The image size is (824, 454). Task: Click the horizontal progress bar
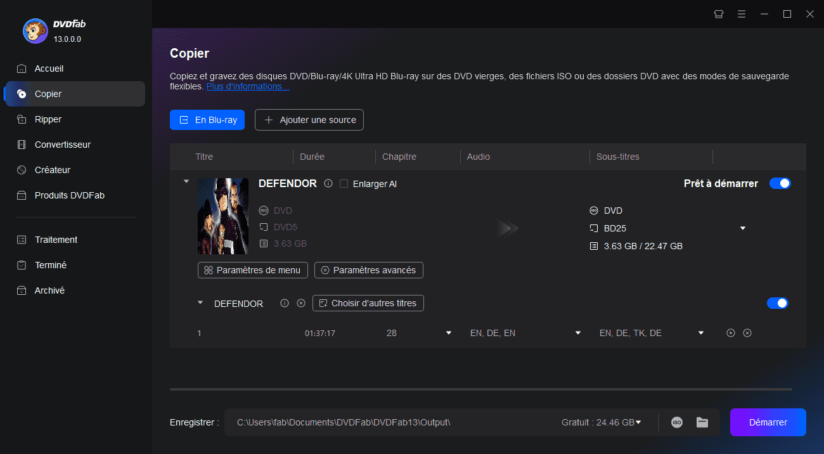tap(481, 389)
